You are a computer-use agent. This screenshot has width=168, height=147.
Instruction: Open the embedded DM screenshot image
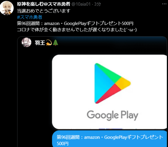click(x=92, y=92)
